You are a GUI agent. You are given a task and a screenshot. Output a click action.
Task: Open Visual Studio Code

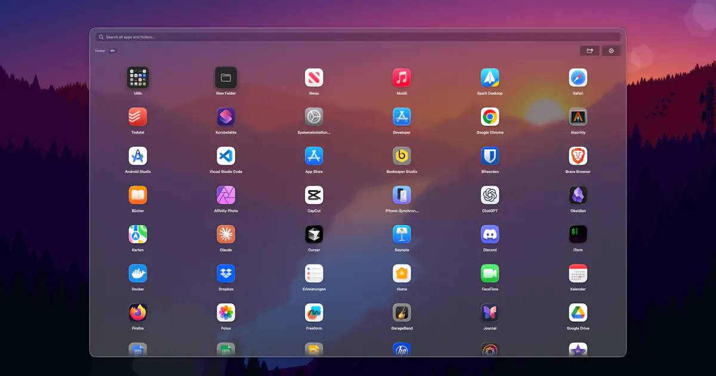click(226, 156)
